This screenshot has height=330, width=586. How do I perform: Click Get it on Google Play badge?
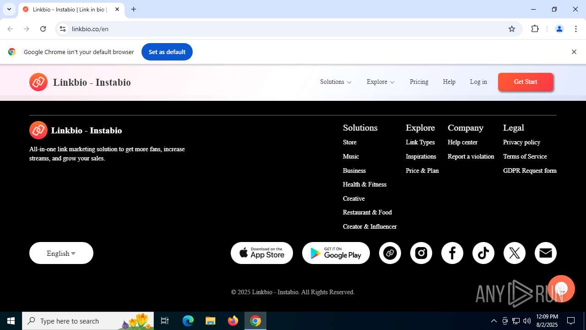(336, 253)
